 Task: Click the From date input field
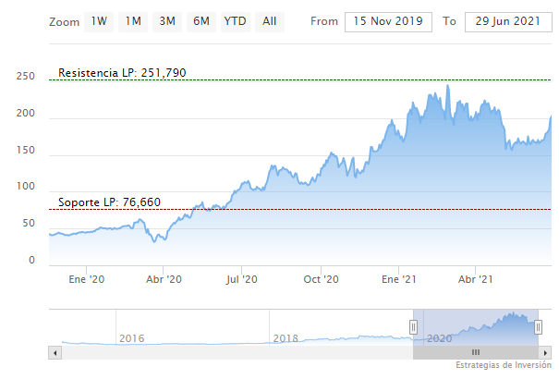click(x=388, y=20)
